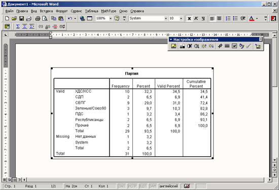Viewport: 279px width, 190px height.
Task: Open the Вставка menu
Action: [x=46, y=11]
